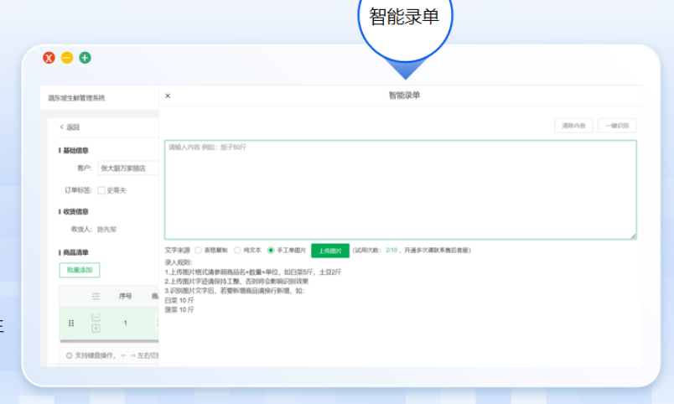Click the 一键识别 button
The image size is (674, 404).
(618, 126)
